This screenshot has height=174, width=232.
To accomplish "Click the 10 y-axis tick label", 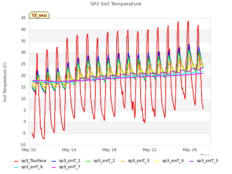I will [x=23, y=99].
